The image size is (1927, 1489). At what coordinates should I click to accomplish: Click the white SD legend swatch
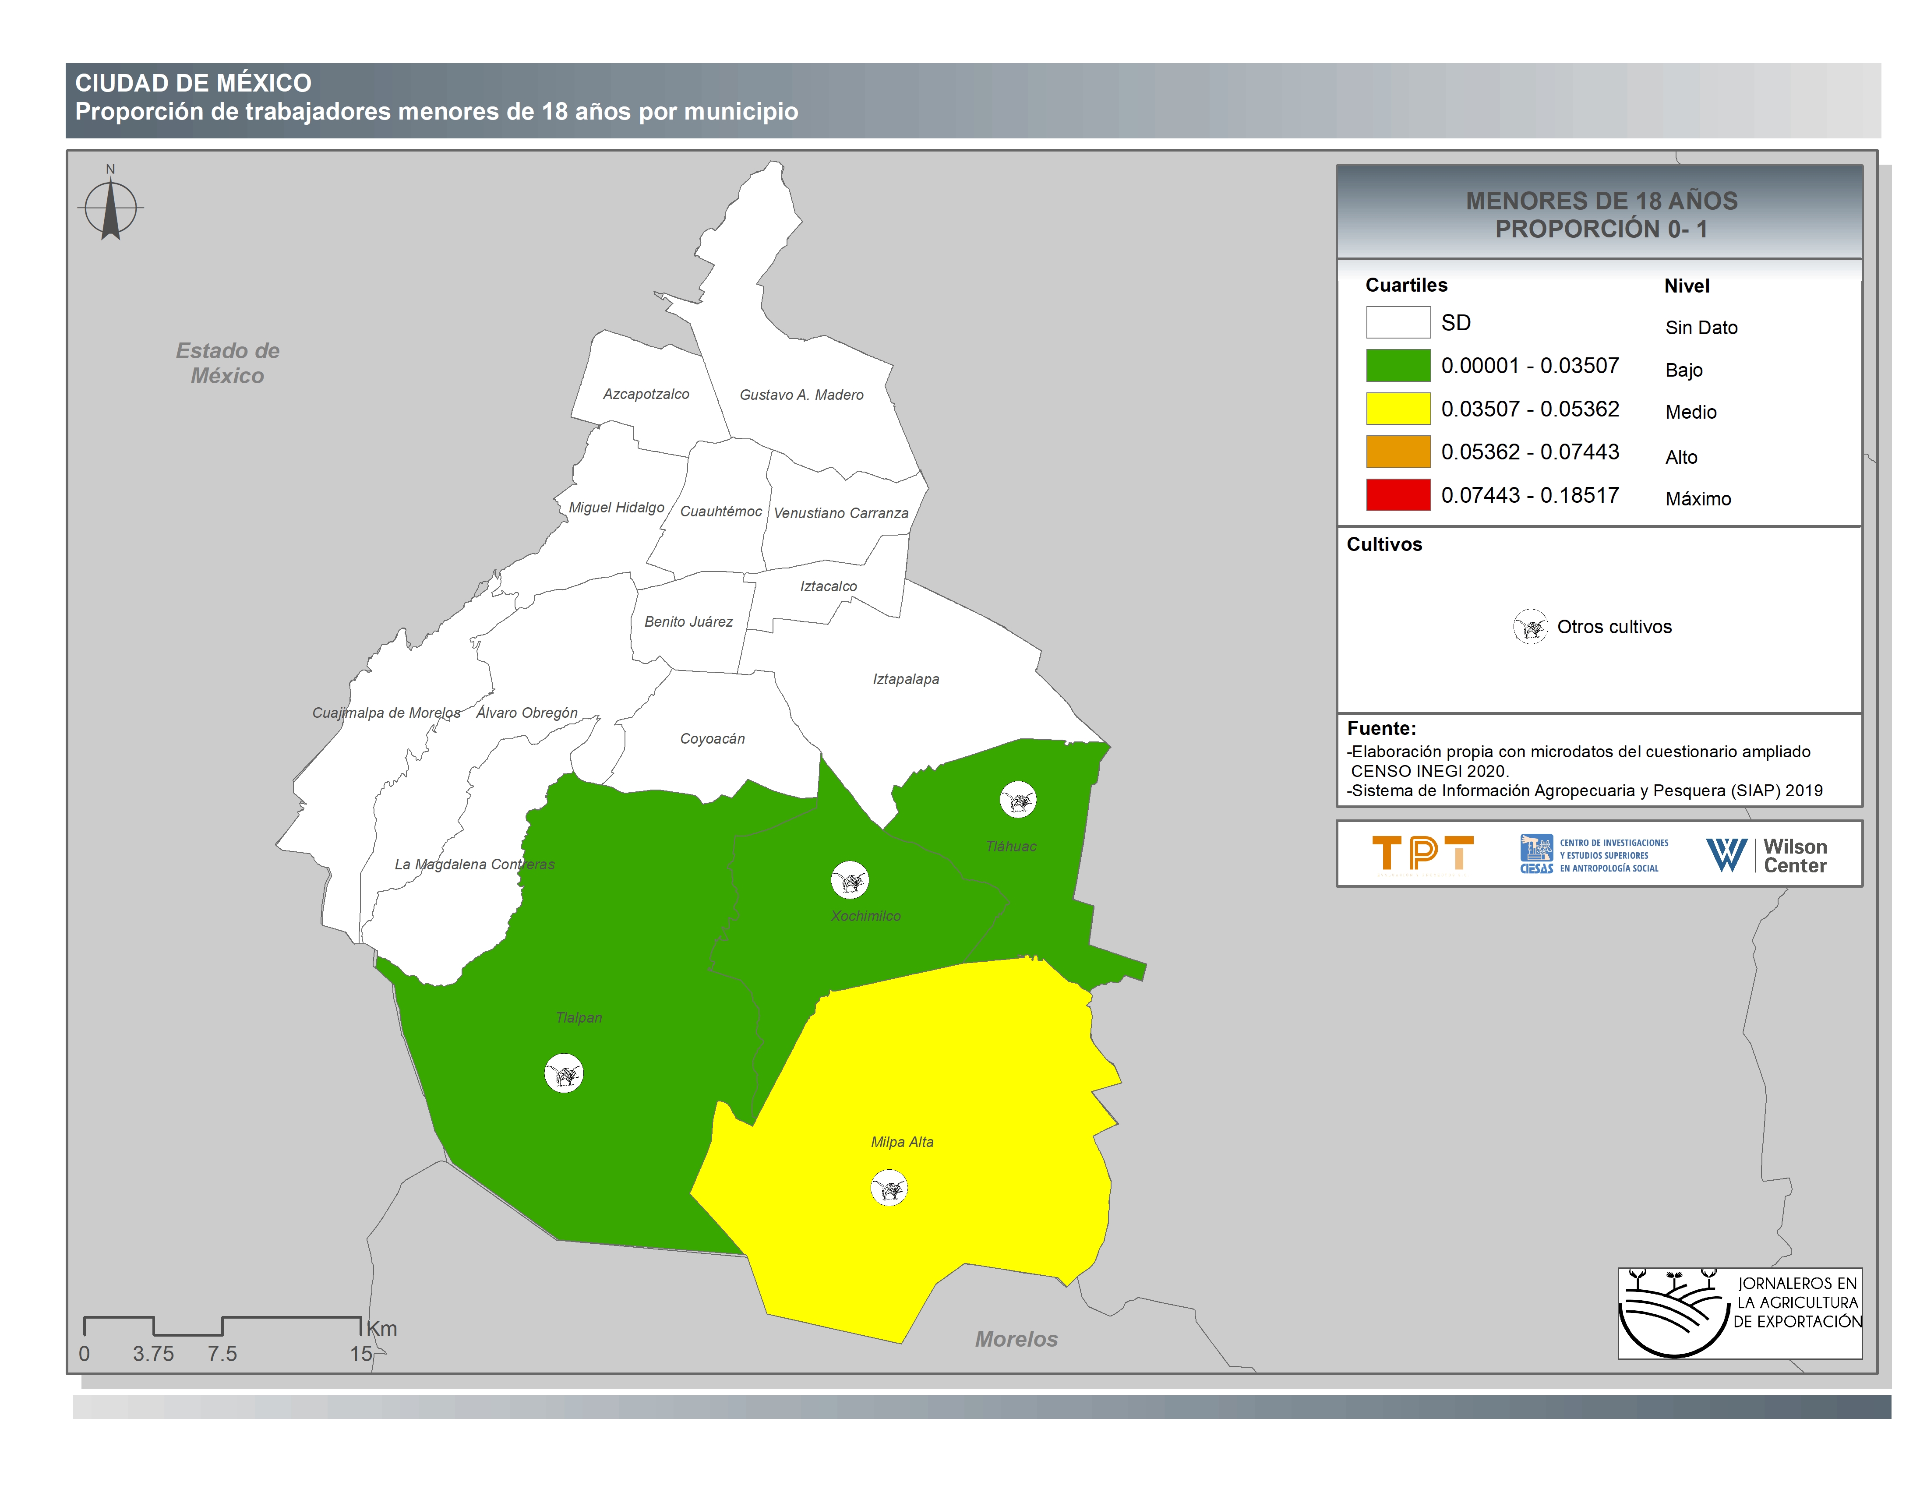1398,322
